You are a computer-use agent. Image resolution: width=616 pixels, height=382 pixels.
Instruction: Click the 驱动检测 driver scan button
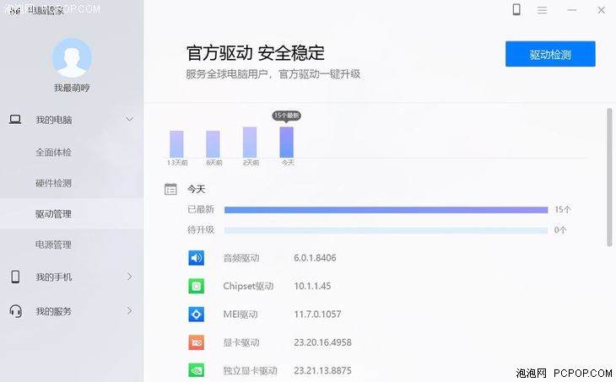click(x=550, y=54)
